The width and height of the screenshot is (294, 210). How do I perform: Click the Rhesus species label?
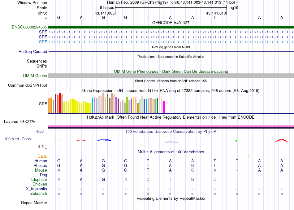click(x=40, y=165)
